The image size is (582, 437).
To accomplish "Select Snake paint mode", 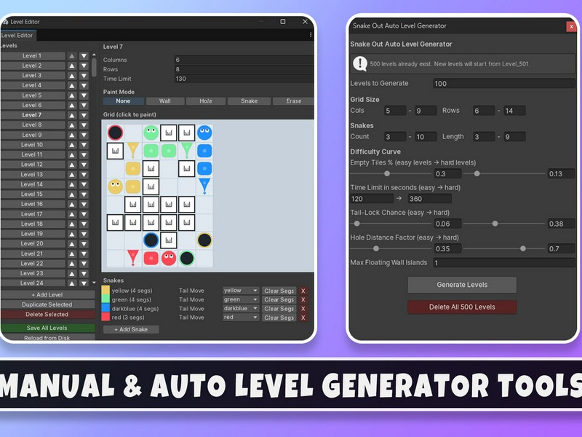I will 249,101.
